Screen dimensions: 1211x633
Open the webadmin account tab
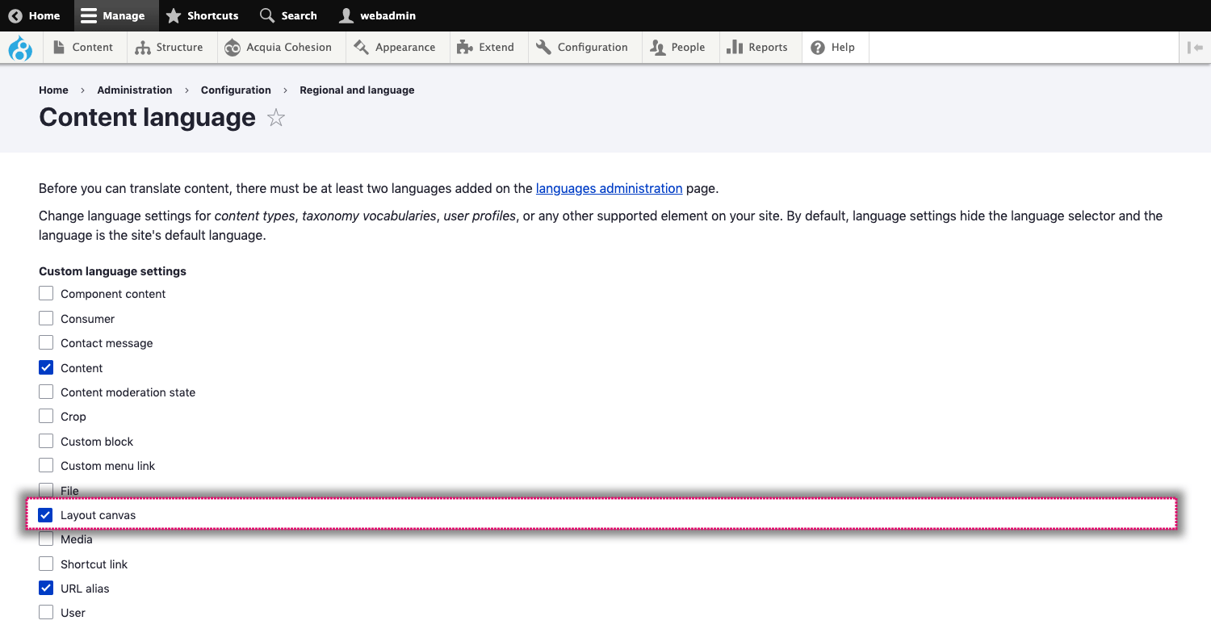378,15
